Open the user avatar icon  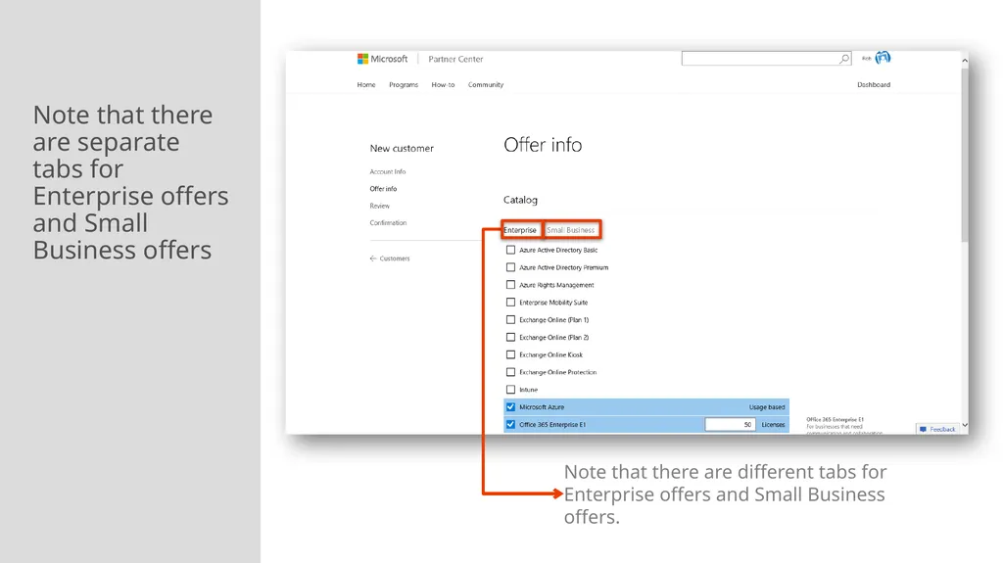click(883, 58)
